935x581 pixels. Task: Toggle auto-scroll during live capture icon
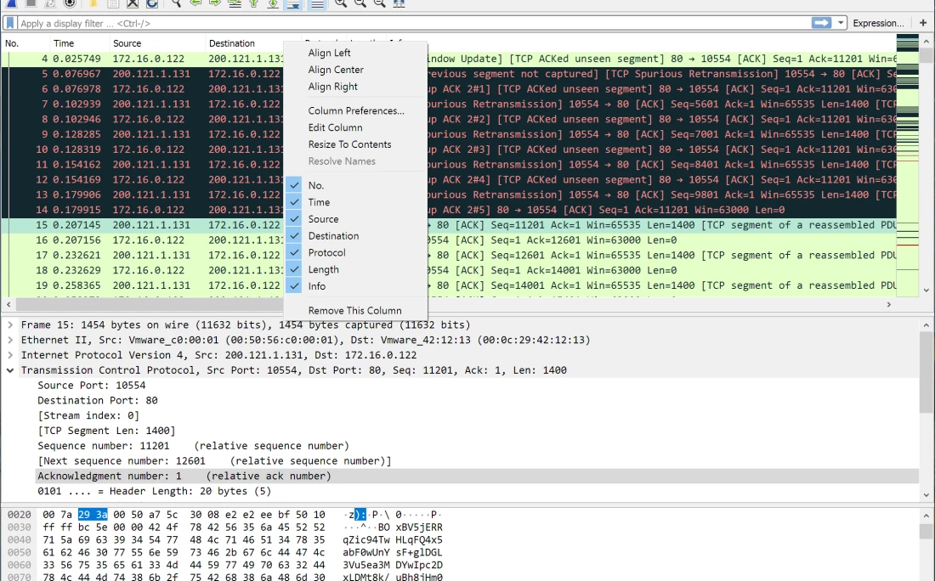coord(292,3)
